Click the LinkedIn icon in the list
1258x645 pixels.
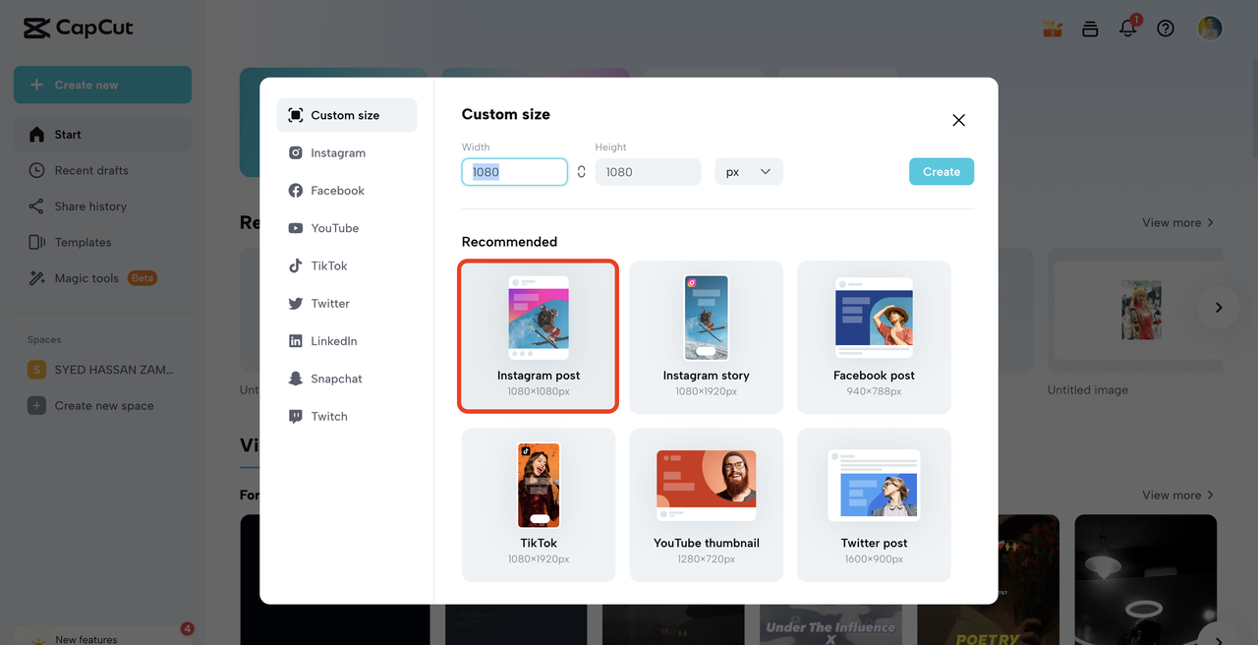click(295, 341)
